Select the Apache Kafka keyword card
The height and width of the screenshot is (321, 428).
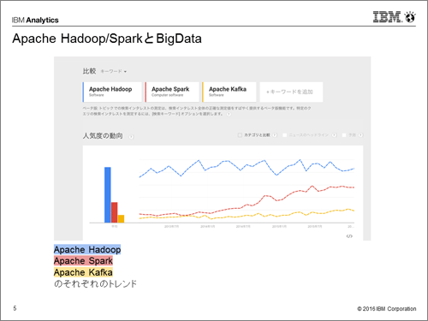[x=229, y=92]
